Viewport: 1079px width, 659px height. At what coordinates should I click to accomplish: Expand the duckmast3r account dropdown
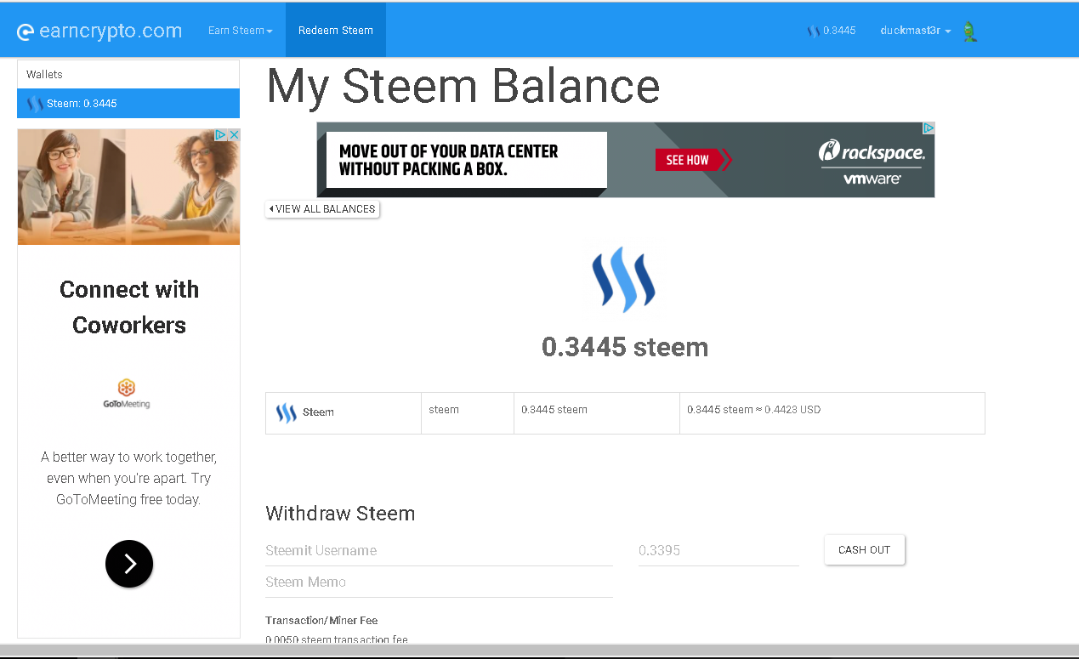coord(916,31)
